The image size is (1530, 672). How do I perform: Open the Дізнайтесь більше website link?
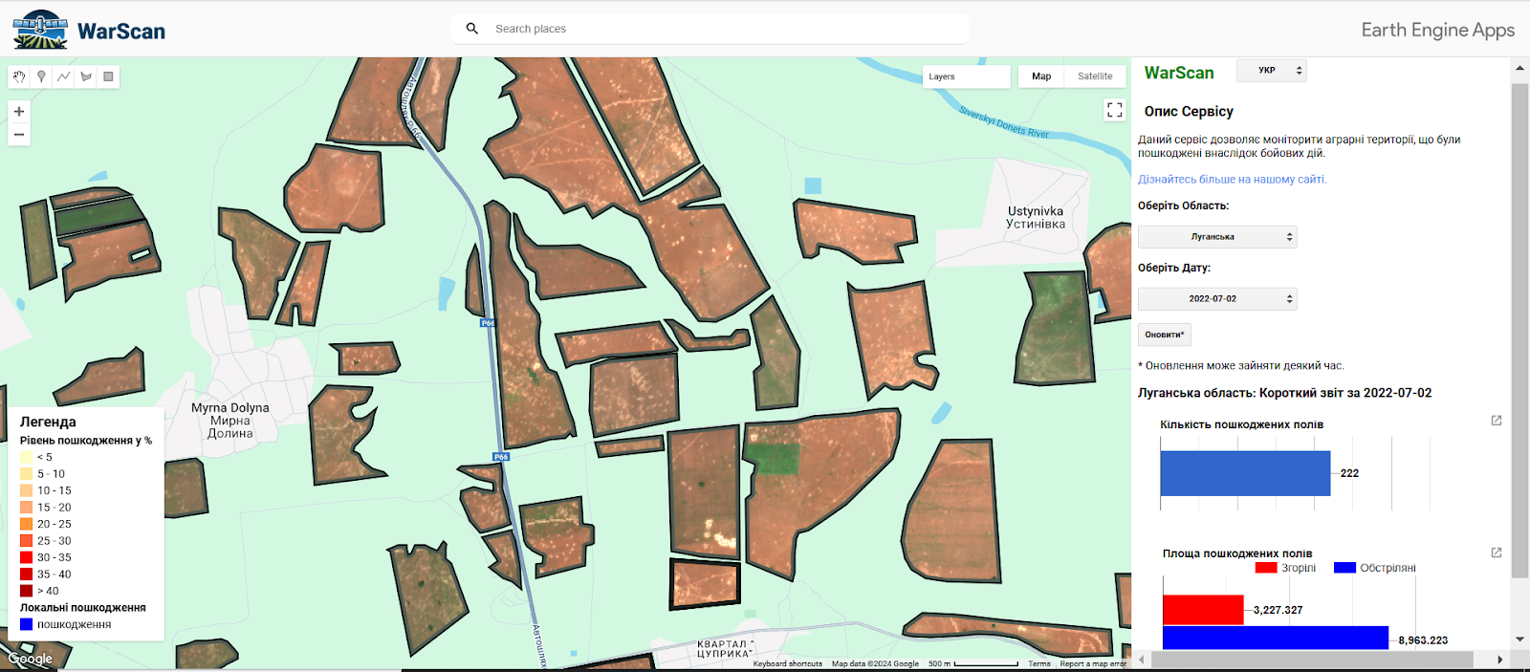(x=1232, y=180)
